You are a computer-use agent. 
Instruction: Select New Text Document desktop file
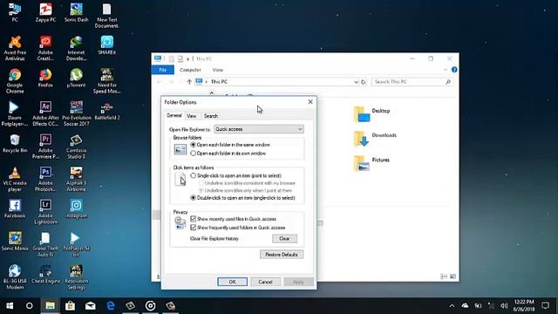[106, 16]
